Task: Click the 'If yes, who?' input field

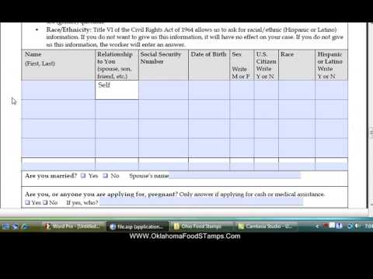Action: tap(201, 202)
